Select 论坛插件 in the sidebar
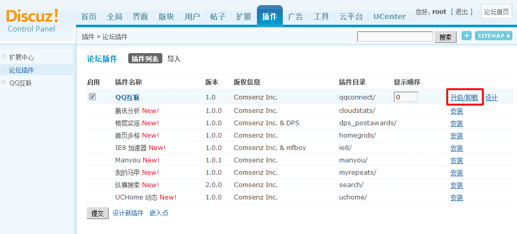 pos(21,70)
